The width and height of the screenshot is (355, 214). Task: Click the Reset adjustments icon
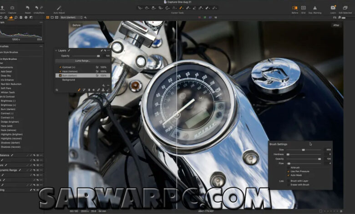(x=27, y=8)
